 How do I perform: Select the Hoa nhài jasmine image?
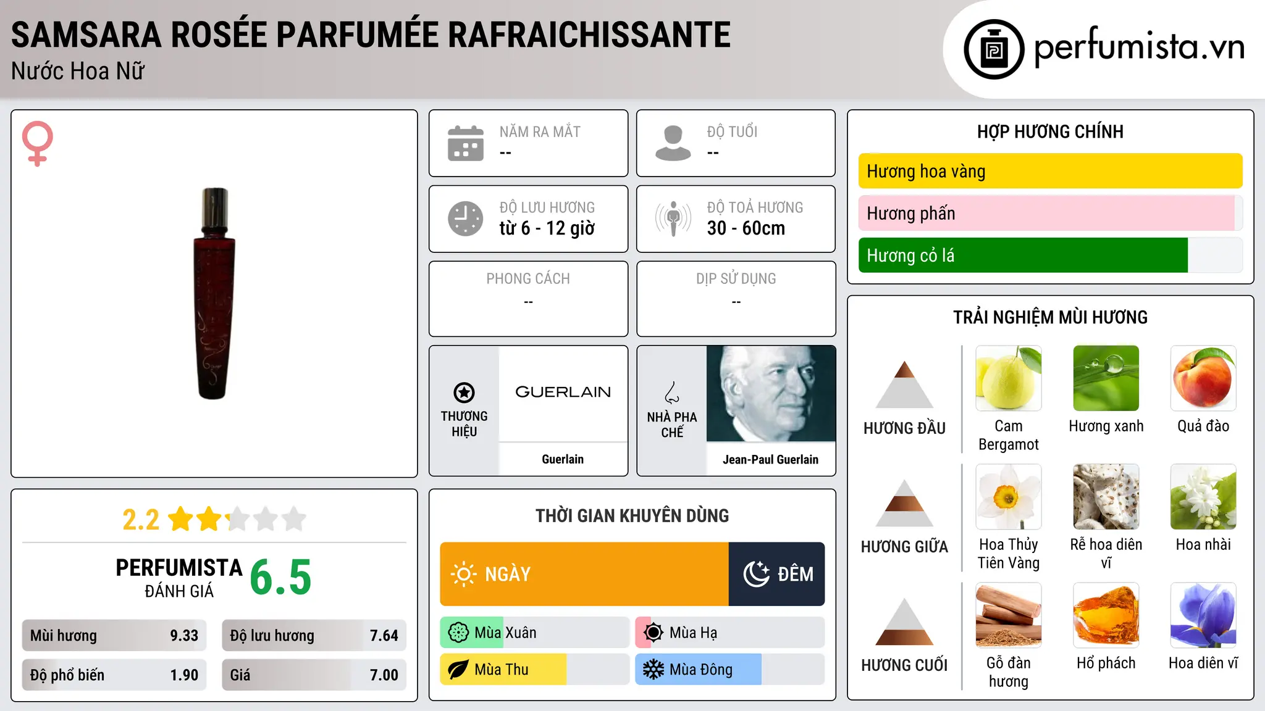1203,497
